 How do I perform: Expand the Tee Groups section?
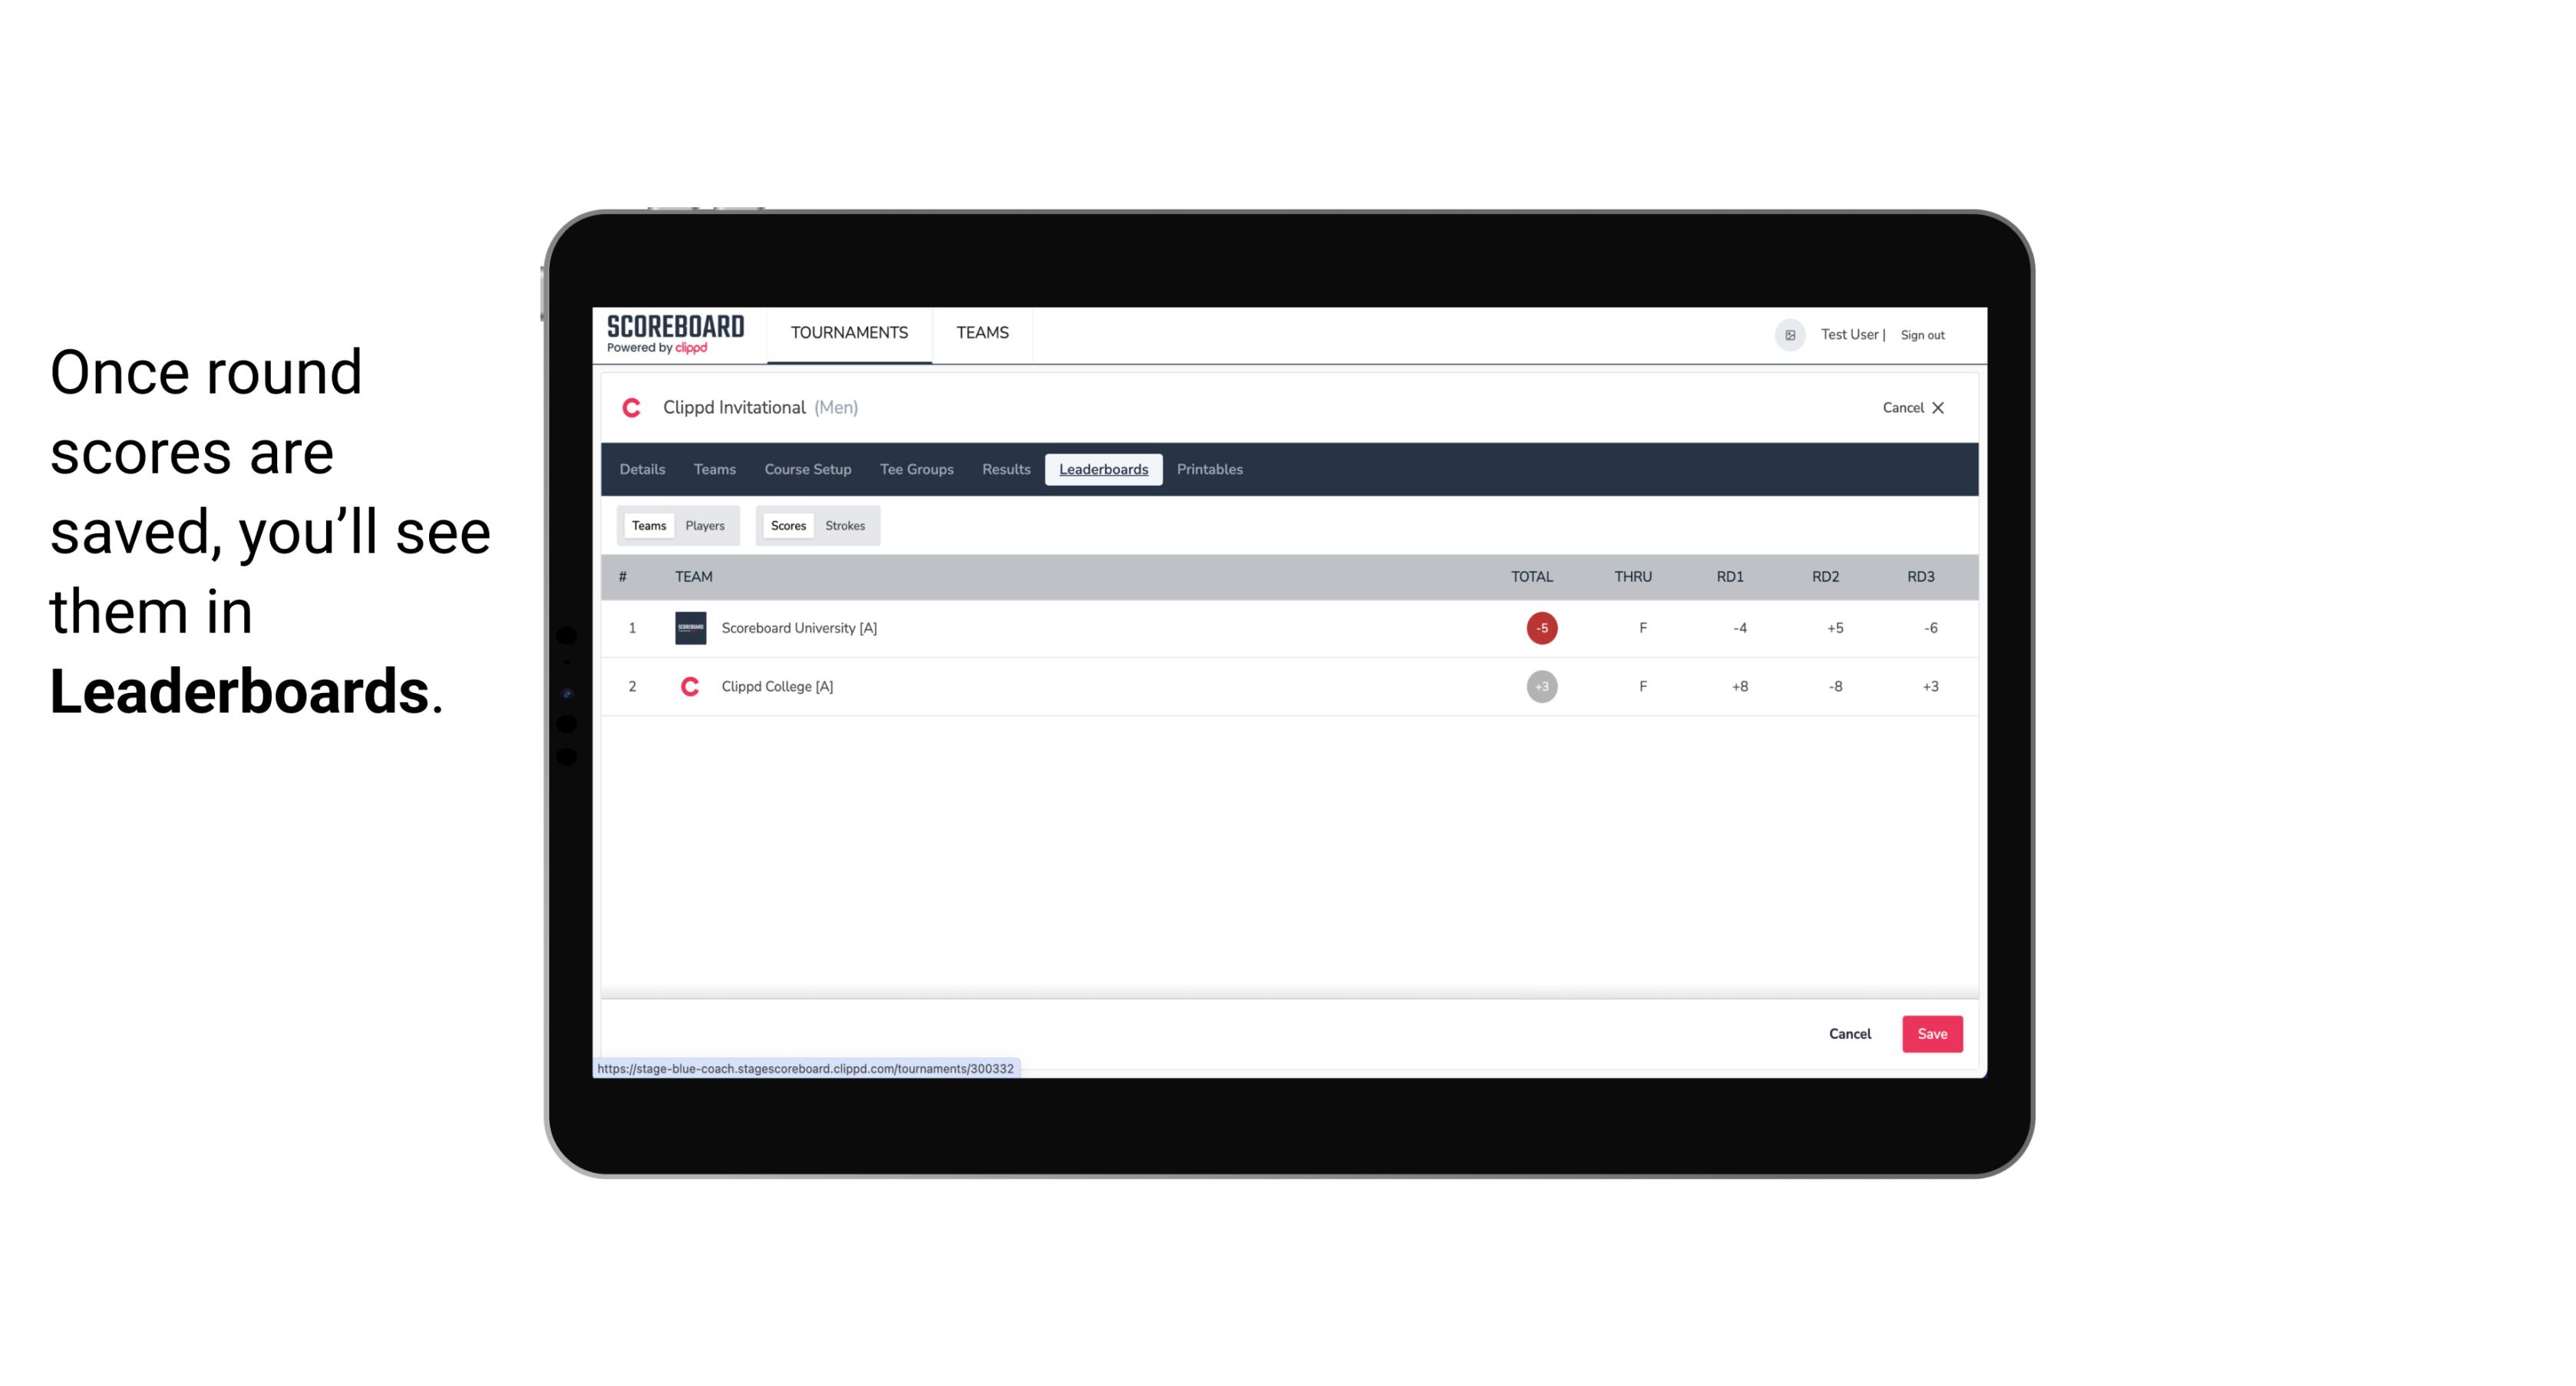click(x=915, y=470)
